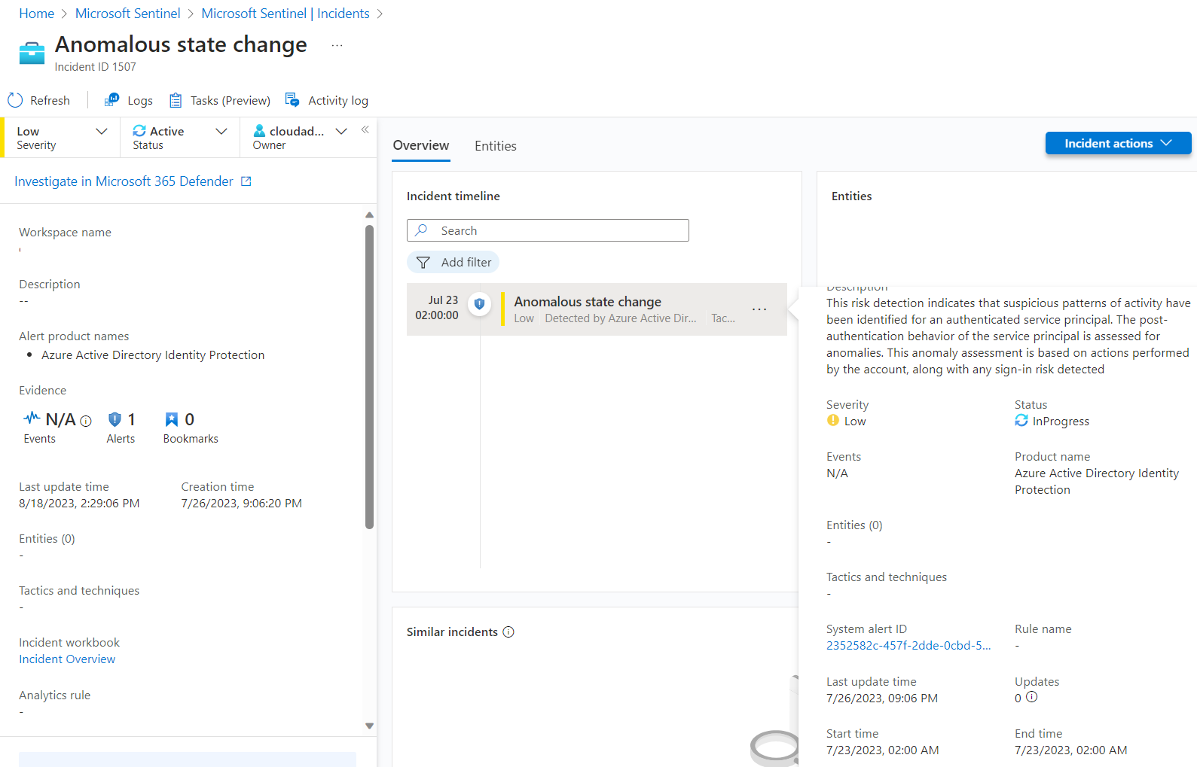Open the ellipsis menu beside incident title
Screen dimensions: 1197x767
337,45
